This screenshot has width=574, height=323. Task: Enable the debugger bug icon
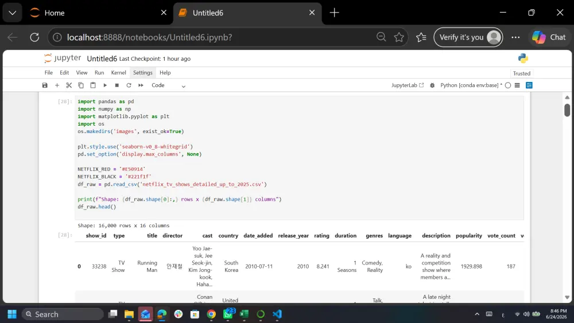click(432, 85)
